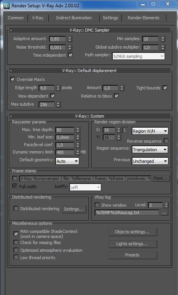Viewport: 178px width, 295px height.
Task: Click the %TEMP%\VRayLog.txt path field
Action: (127, 212)
